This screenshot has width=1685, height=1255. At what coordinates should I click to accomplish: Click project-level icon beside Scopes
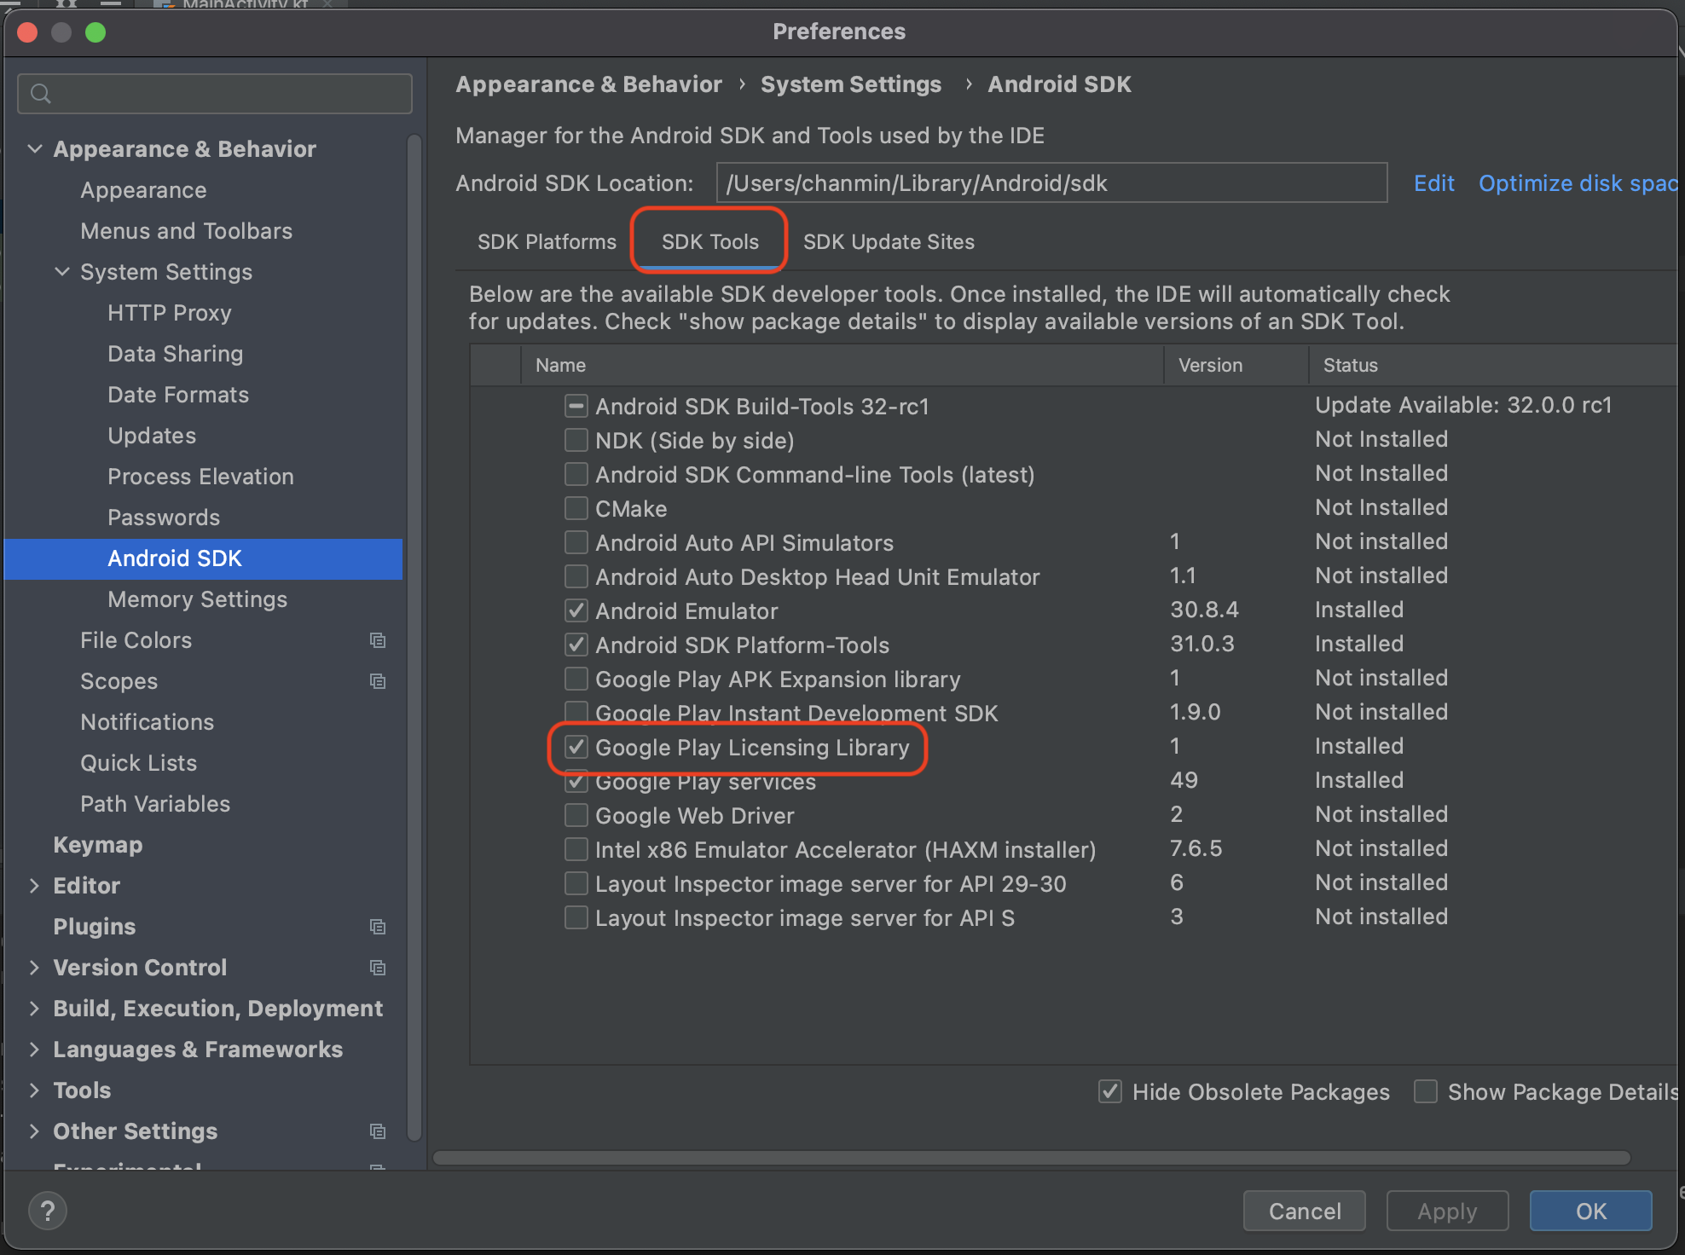(x=377, y=681)
